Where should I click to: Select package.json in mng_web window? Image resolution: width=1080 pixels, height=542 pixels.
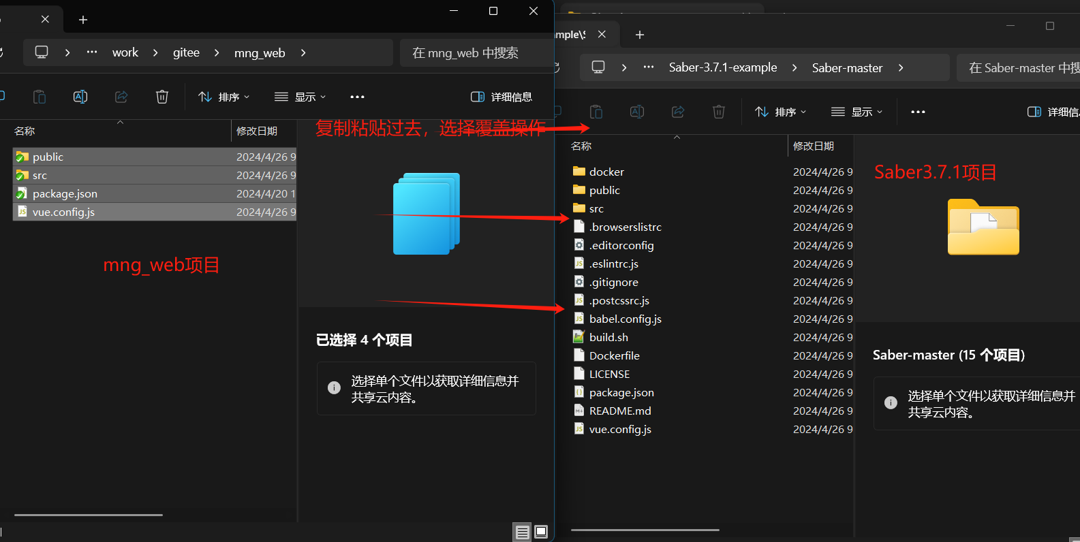point(154,193)
